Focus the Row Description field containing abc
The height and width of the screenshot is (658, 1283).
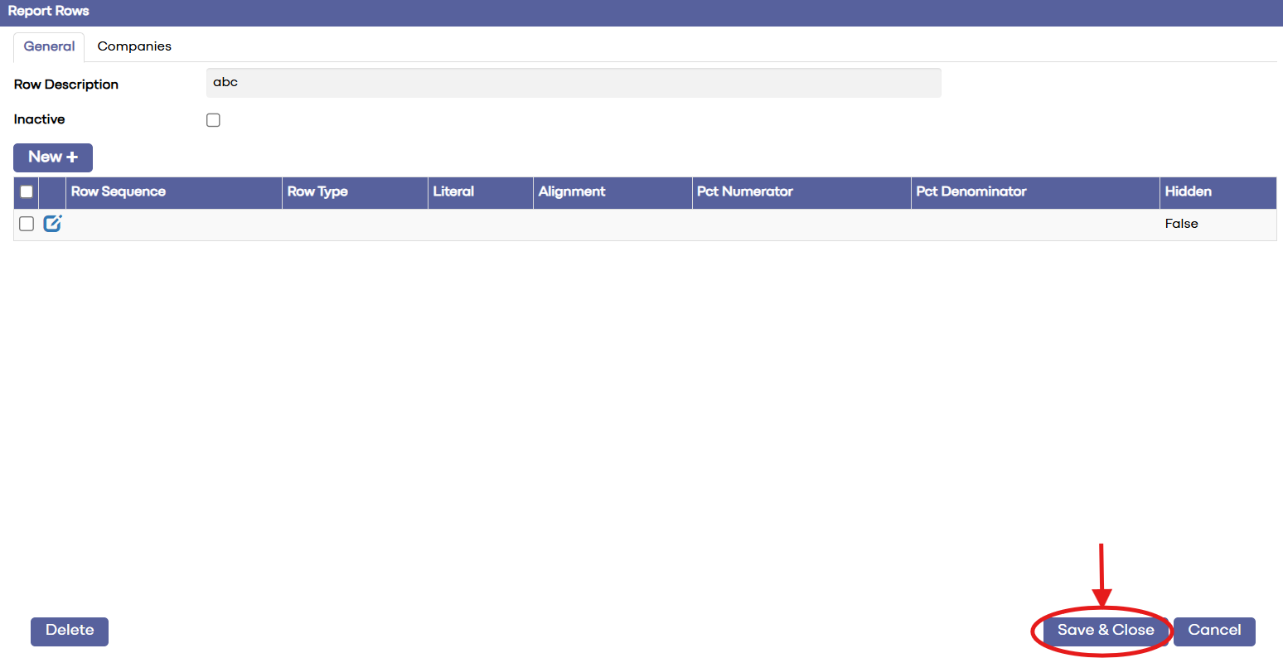pos(574,83)
